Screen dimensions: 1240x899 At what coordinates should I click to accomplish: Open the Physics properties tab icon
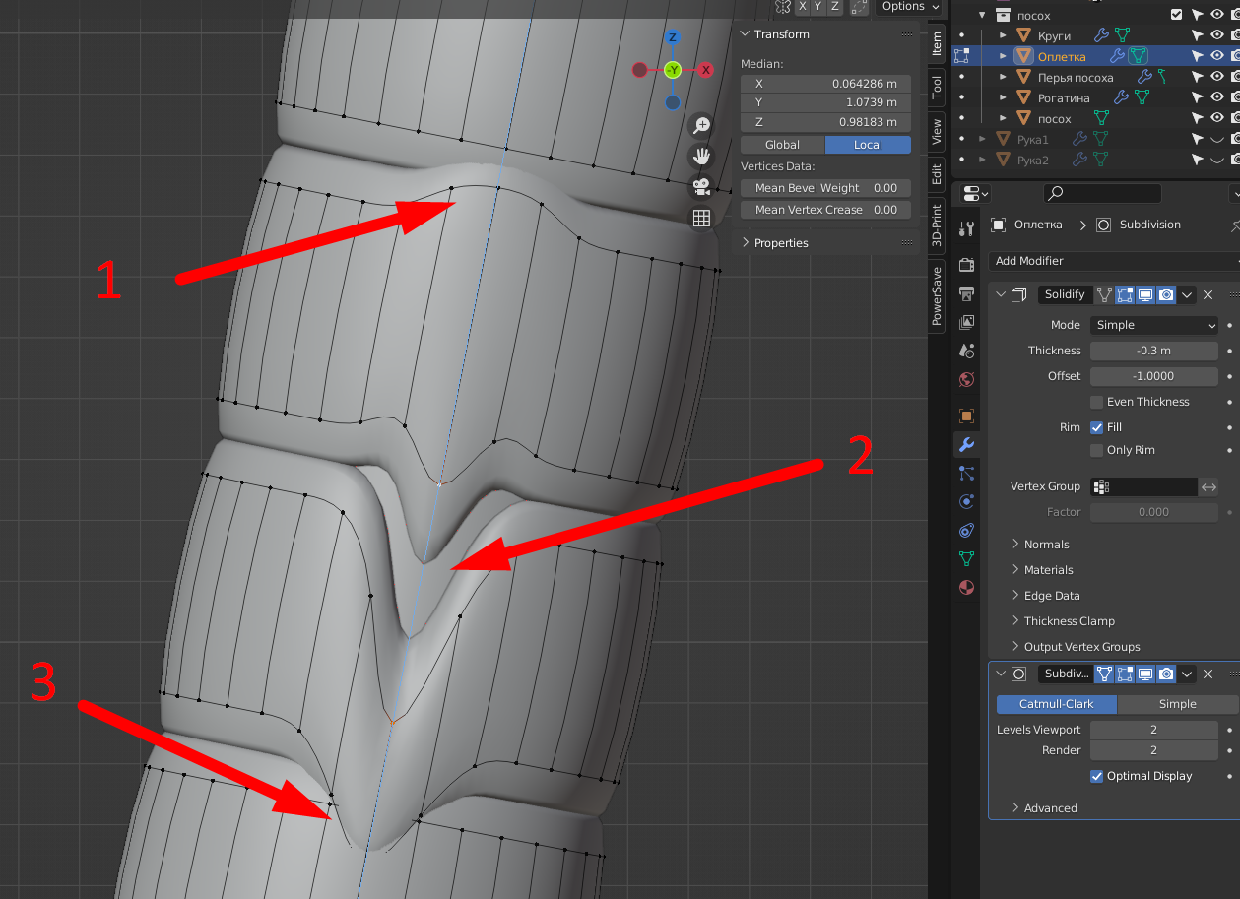point(966,501)
